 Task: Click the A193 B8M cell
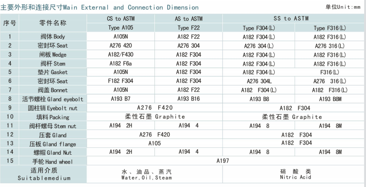(330, 99)
